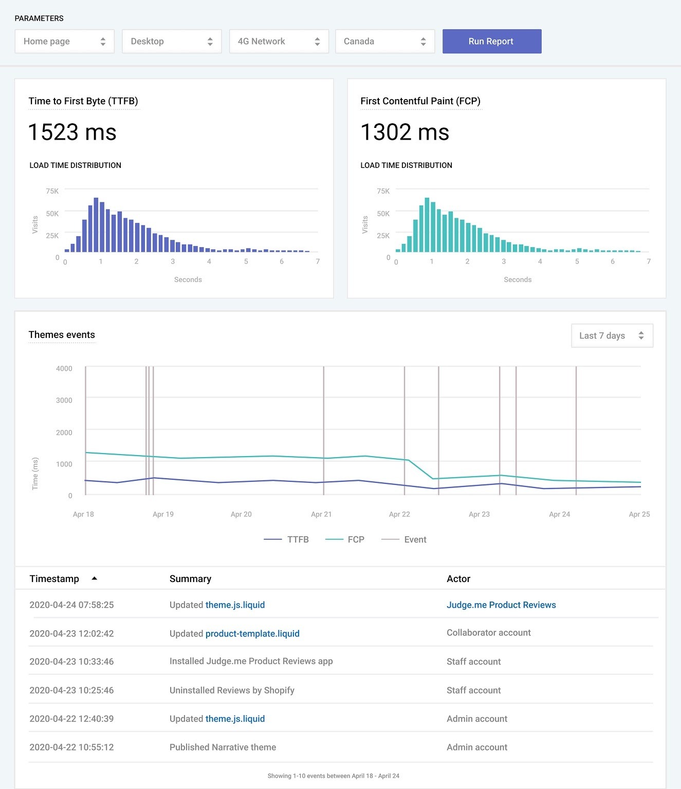Click the Run Report button

pyautogui.click(x=491, y=41)
